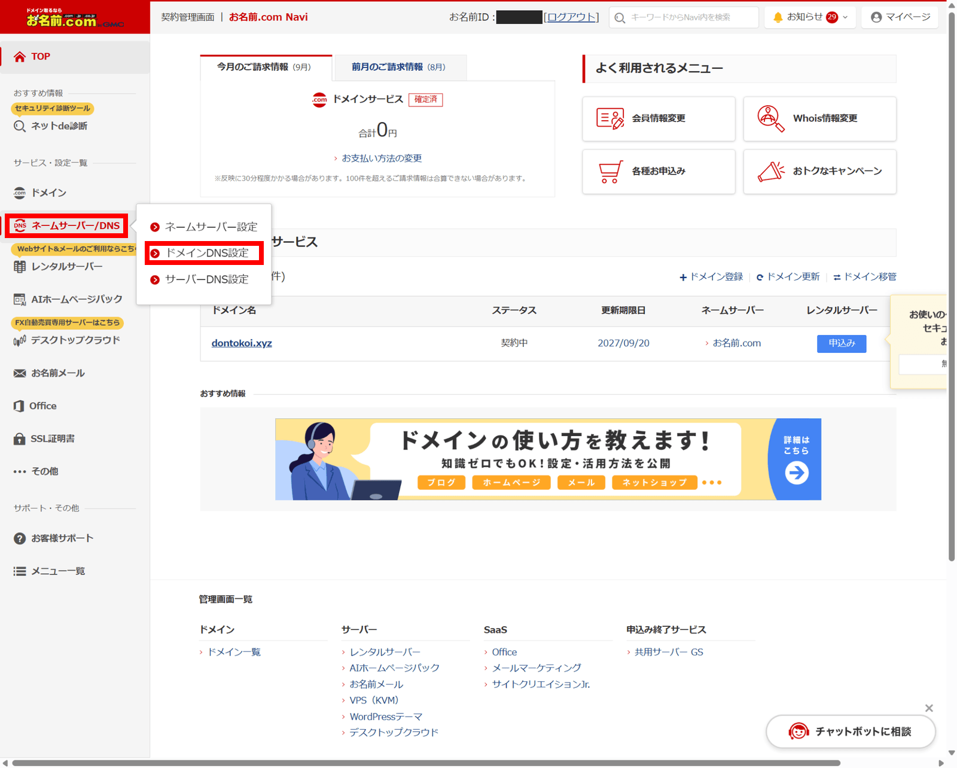
Task: Open チャットボットに相談 chat button
Action: [851, 732]
